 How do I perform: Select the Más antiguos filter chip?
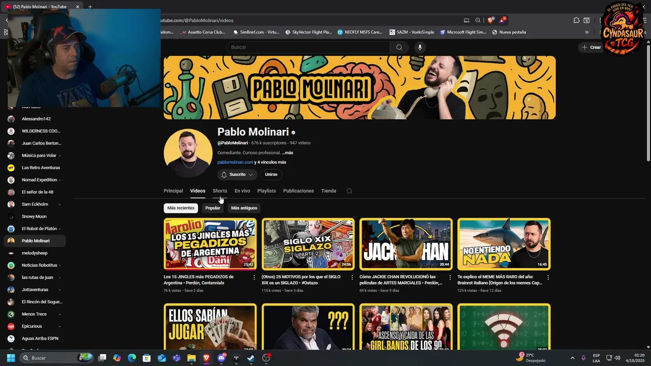(x=244, y=208)
